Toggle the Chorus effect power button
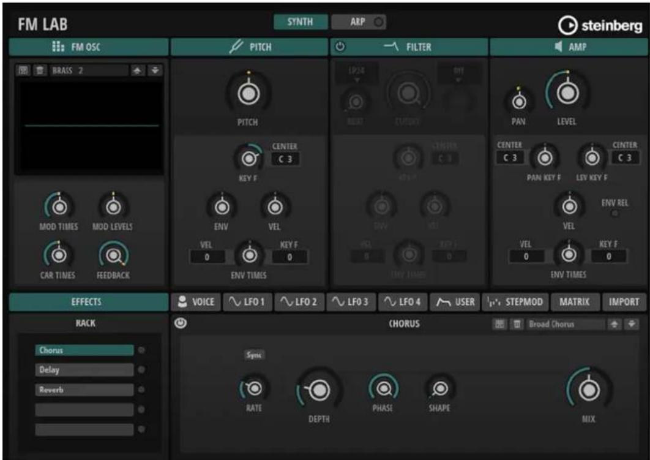The image size is (650, 460). click(x=181, y=323)
